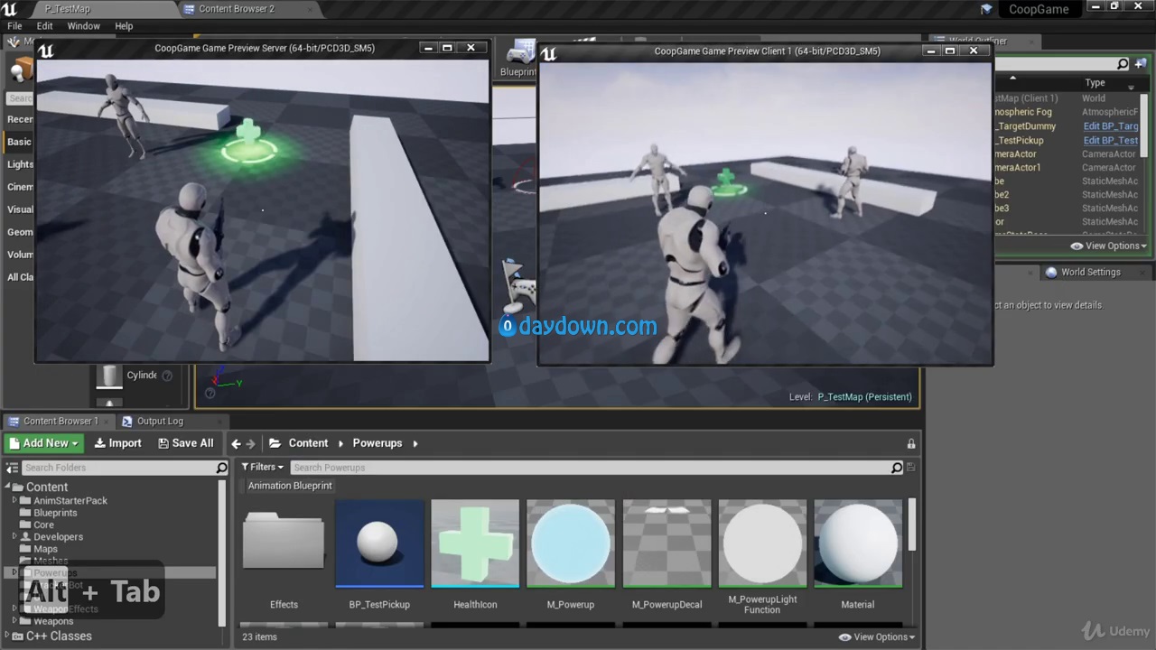Click the Save All disk icon
This screenshot has height=650, width=1156.
coord(163,443)
